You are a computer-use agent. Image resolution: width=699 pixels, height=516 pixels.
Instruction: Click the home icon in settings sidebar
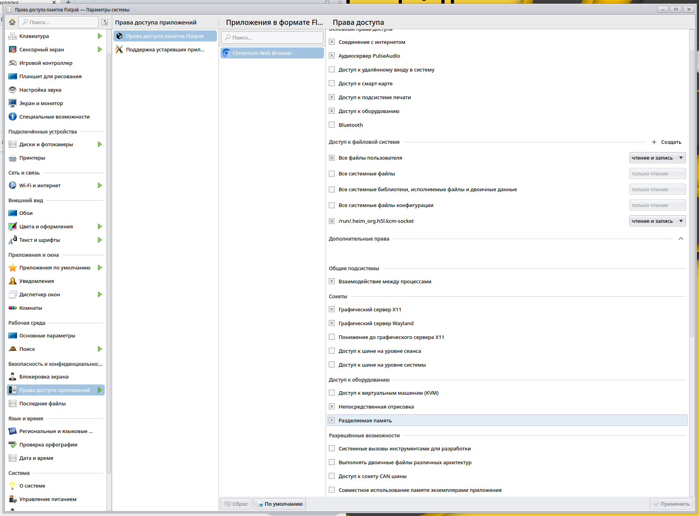click(x=12, y=22)
